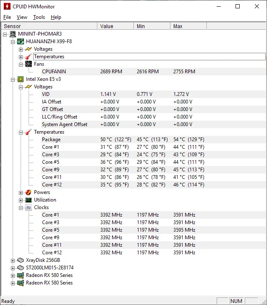
Task: Click the MININT-PHOMAR3 computer icon
Action: (13, 34)
